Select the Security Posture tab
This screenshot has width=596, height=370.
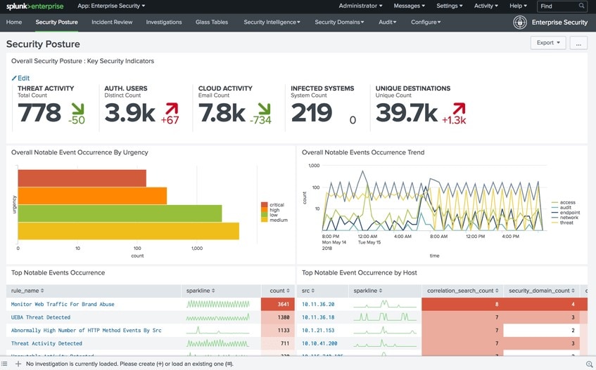(x=56, y=22)
